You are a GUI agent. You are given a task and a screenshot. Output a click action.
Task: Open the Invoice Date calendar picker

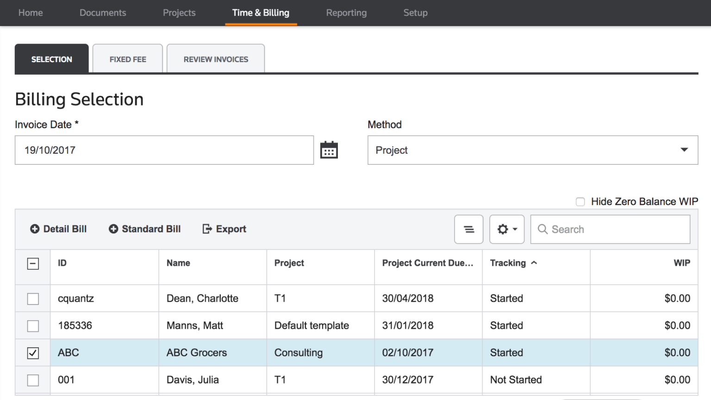click(329, 150)
